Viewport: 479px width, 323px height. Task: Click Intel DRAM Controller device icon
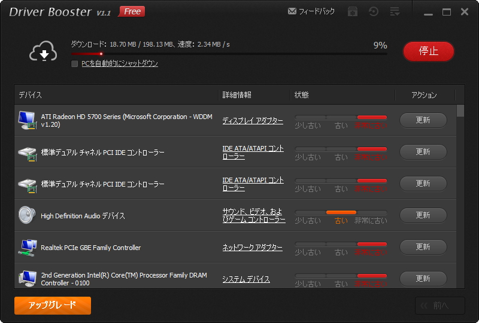click(x=28, y=278)
